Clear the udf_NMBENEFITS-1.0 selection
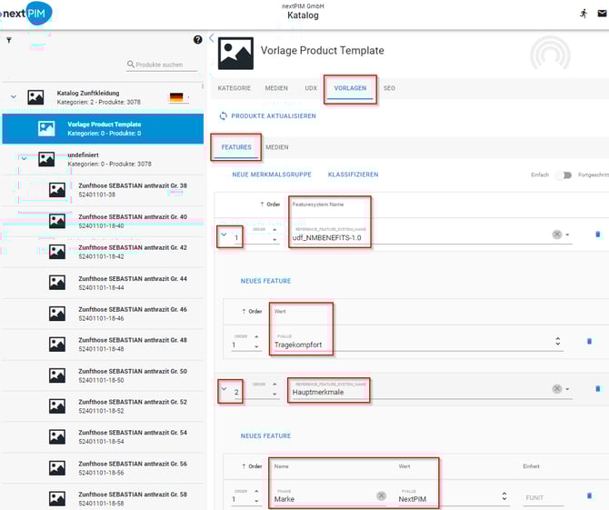This screenshot has width=609, height=510. [556, 235]
